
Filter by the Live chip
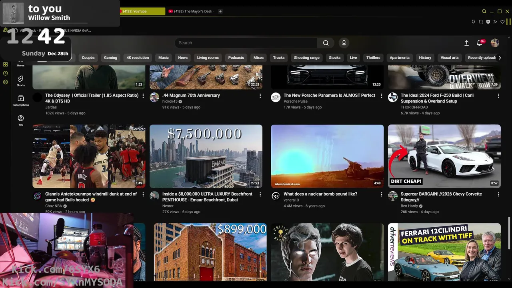point(354,58)
